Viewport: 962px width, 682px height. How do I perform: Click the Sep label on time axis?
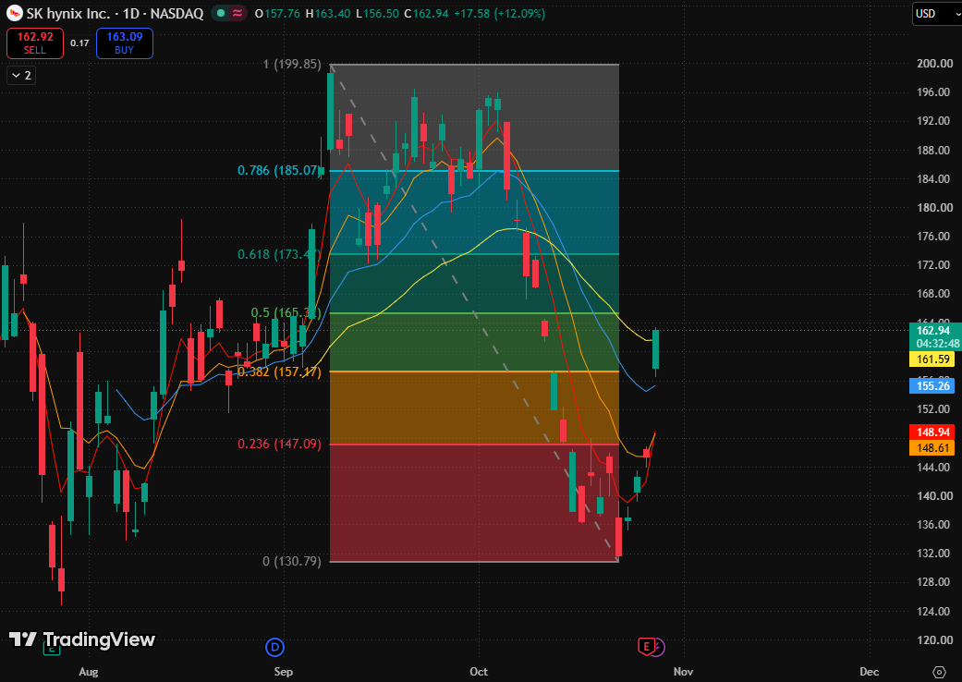283,672
